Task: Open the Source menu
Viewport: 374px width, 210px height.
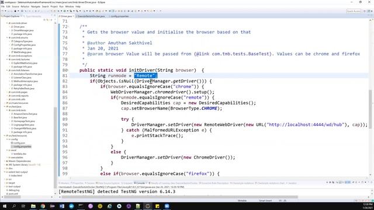Action: tap(16, 6)
